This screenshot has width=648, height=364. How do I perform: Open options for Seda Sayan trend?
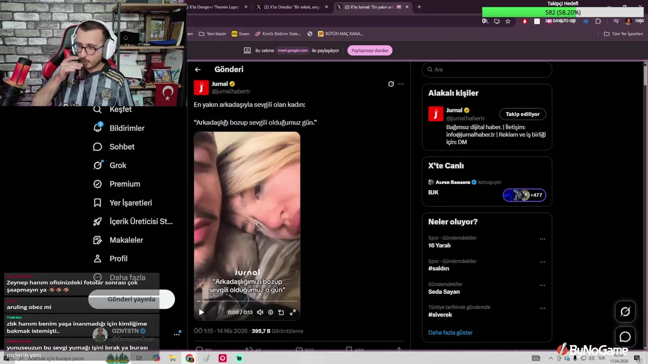(x=542, y=286)
